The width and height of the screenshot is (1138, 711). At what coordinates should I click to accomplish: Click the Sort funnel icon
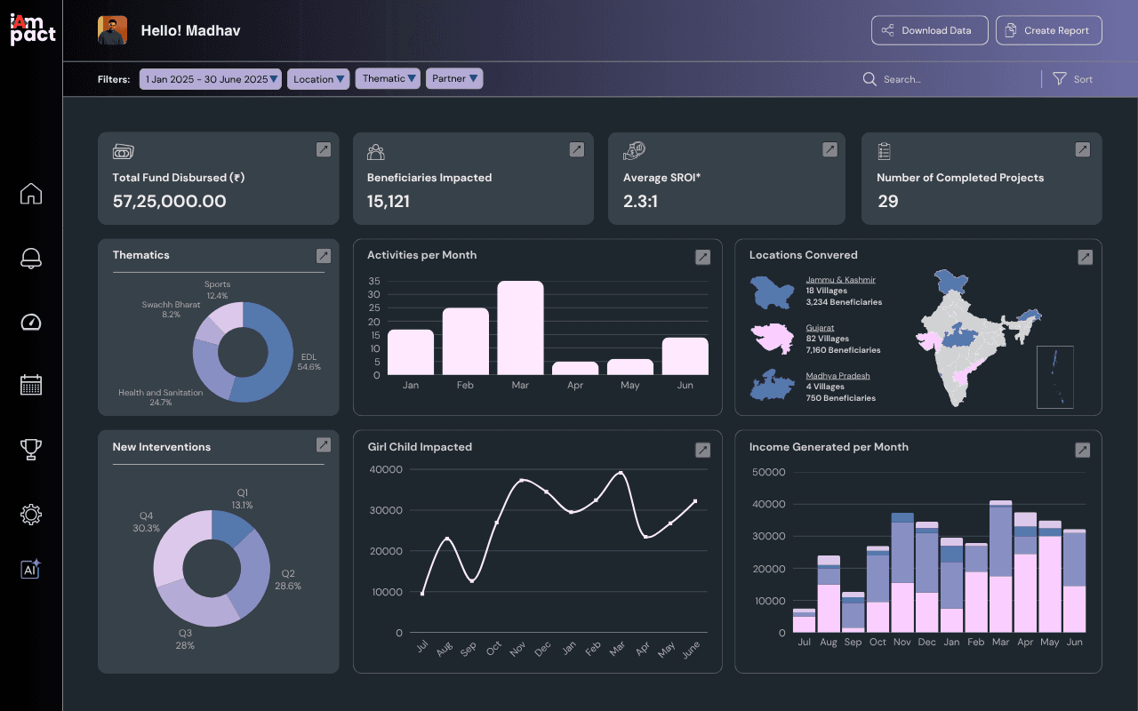coord(1059,79)
